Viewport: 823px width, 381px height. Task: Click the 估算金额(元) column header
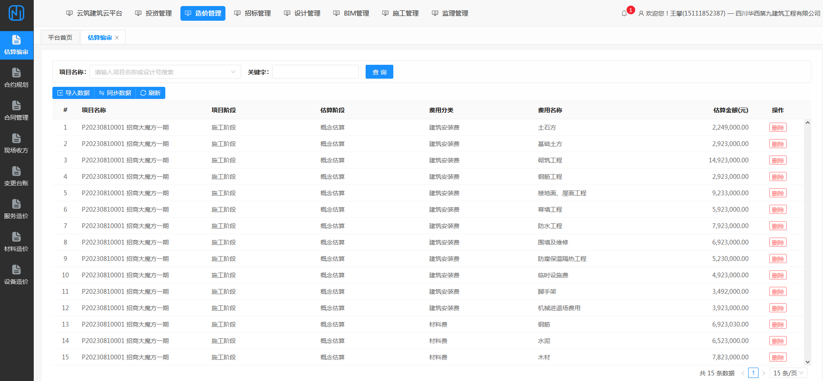click(x=731, y=110)
